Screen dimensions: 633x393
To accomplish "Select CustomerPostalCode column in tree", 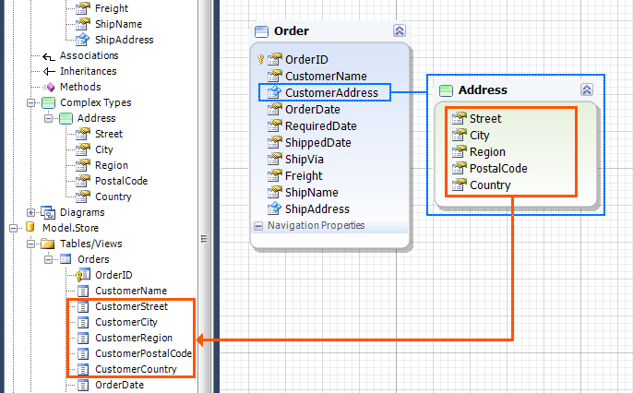I will pyautogui.click(x=143, y=354).
